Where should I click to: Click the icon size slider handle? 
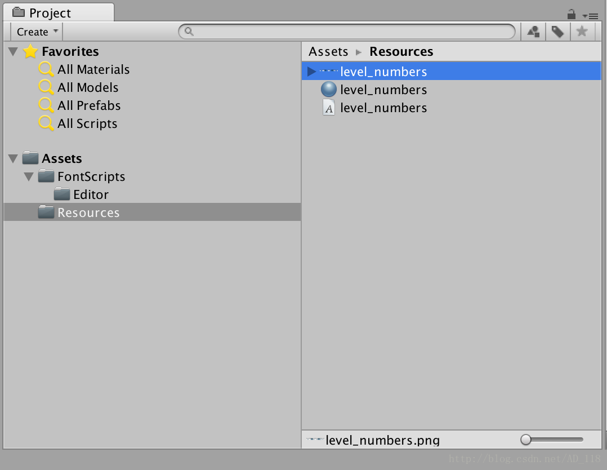(x=526, y=440)
